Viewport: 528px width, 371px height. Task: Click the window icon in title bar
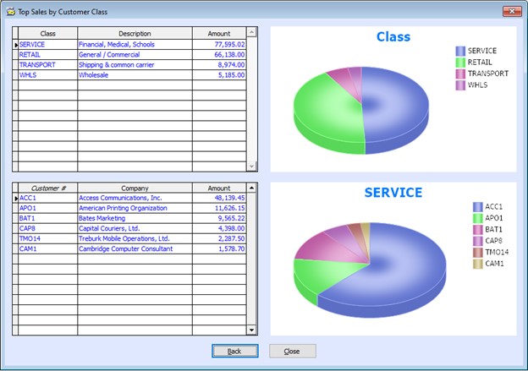coord(9,12)
